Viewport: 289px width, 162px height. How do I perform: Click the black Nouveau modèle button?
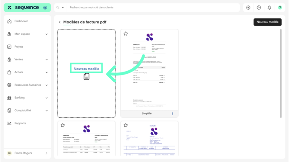[x=268, y=22]
